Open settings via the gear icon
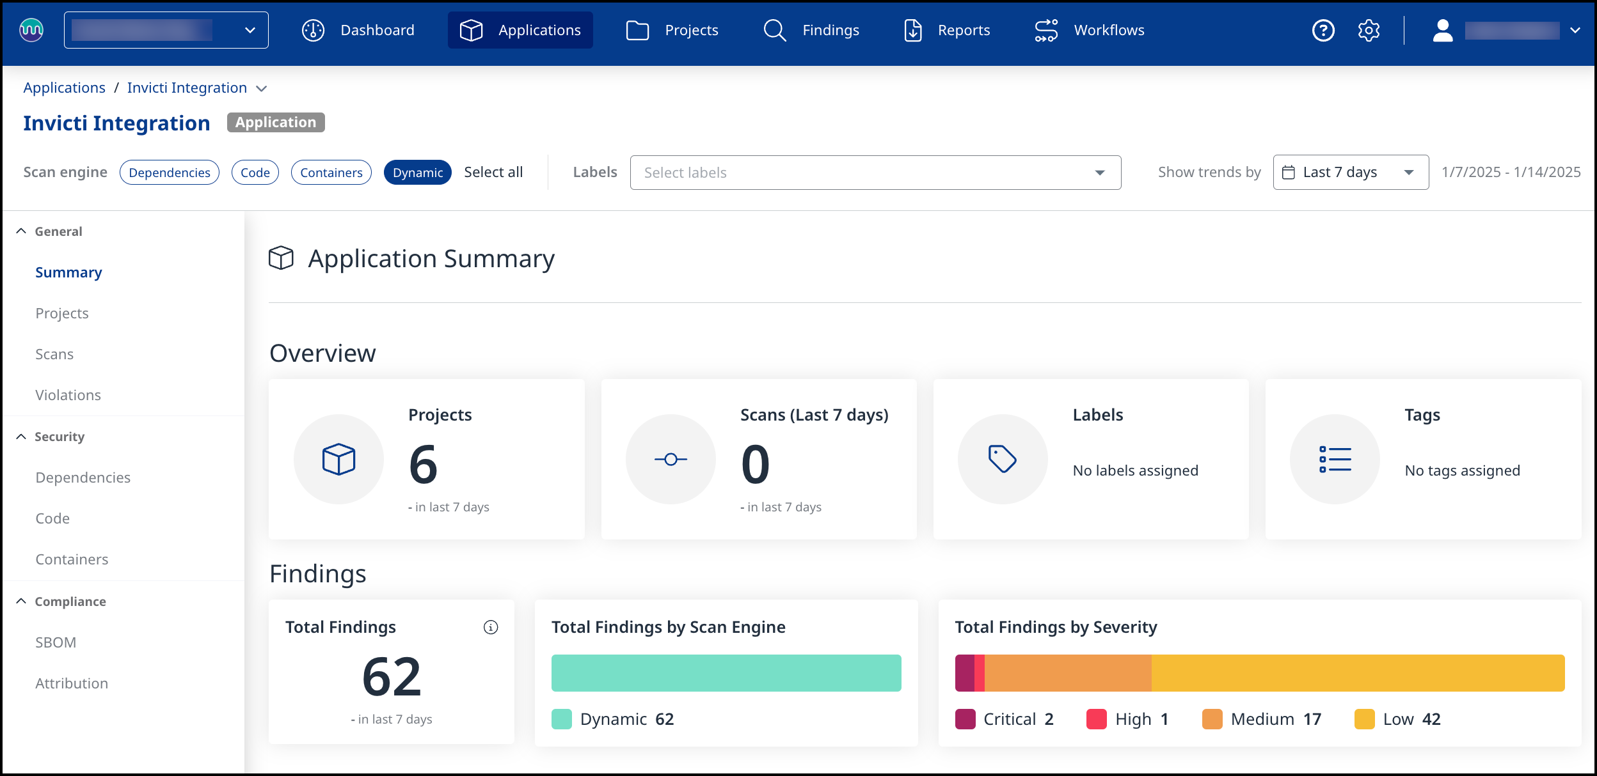This screenshot has width=1597, height=776. point(1369,30)
